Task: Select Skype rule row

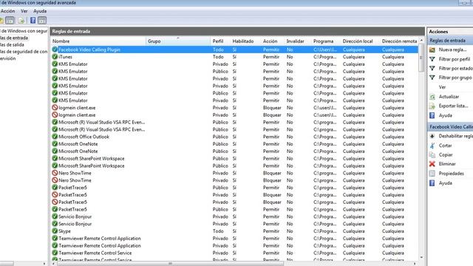Action: (235, 231)
